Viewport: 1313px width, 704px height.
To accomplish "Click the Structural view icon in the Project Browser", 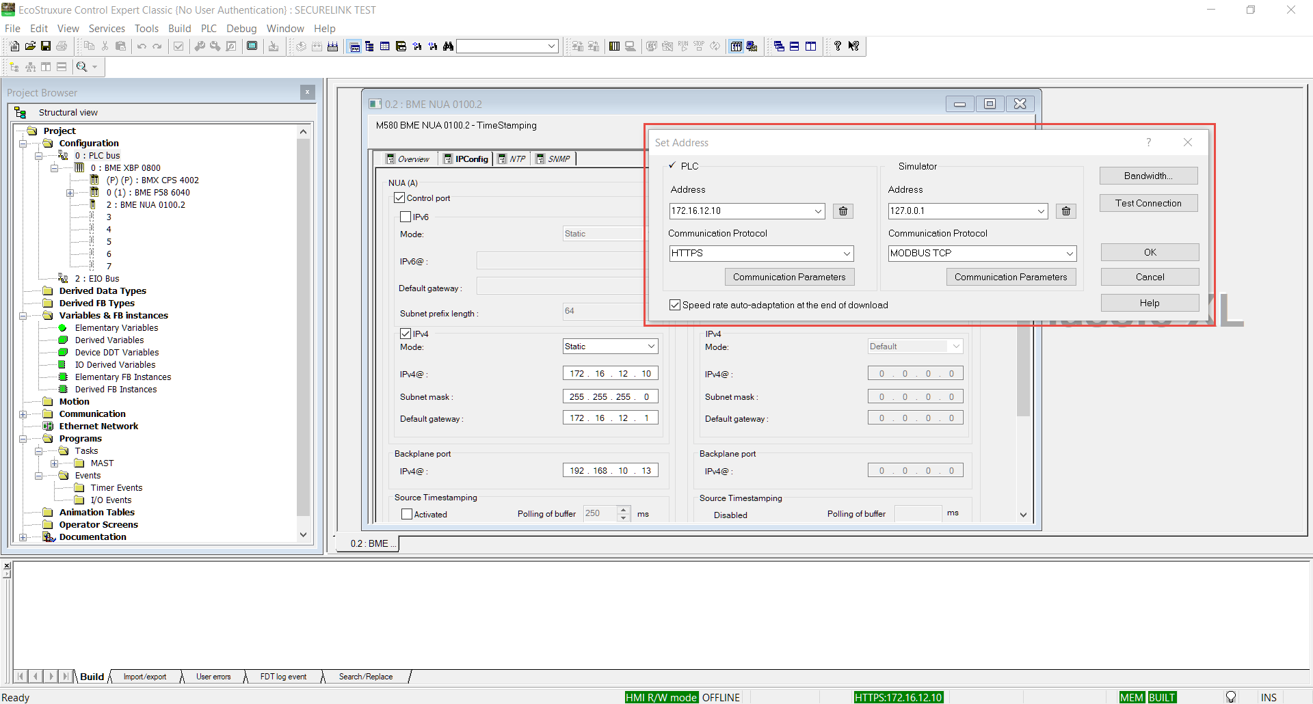I will (x=20, y=113).
